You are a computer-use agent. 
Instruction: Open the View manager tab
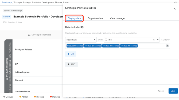pyautogui.click(x=118, y=18)
